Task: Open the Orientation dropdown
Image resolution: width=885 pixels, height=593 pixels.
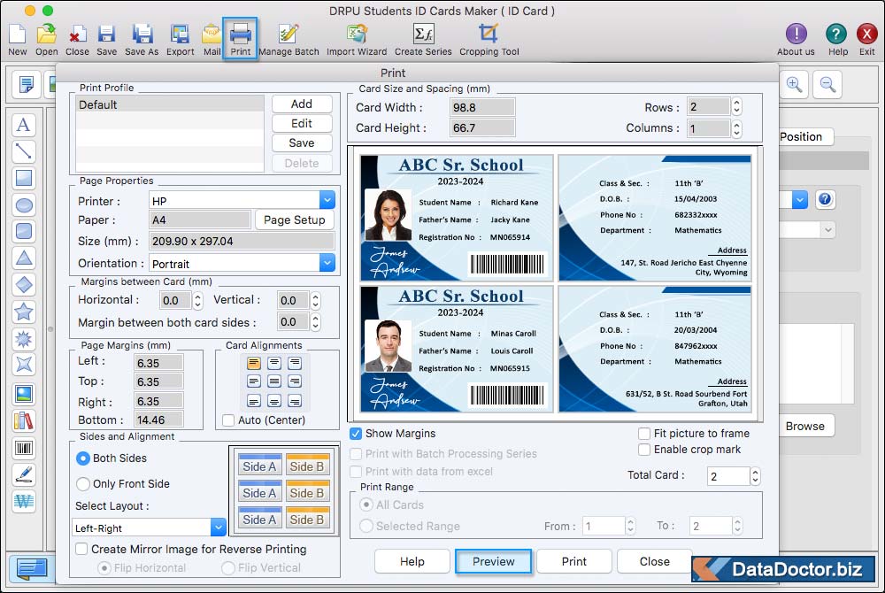Action: pyautogui.click(x=327, y=262)
